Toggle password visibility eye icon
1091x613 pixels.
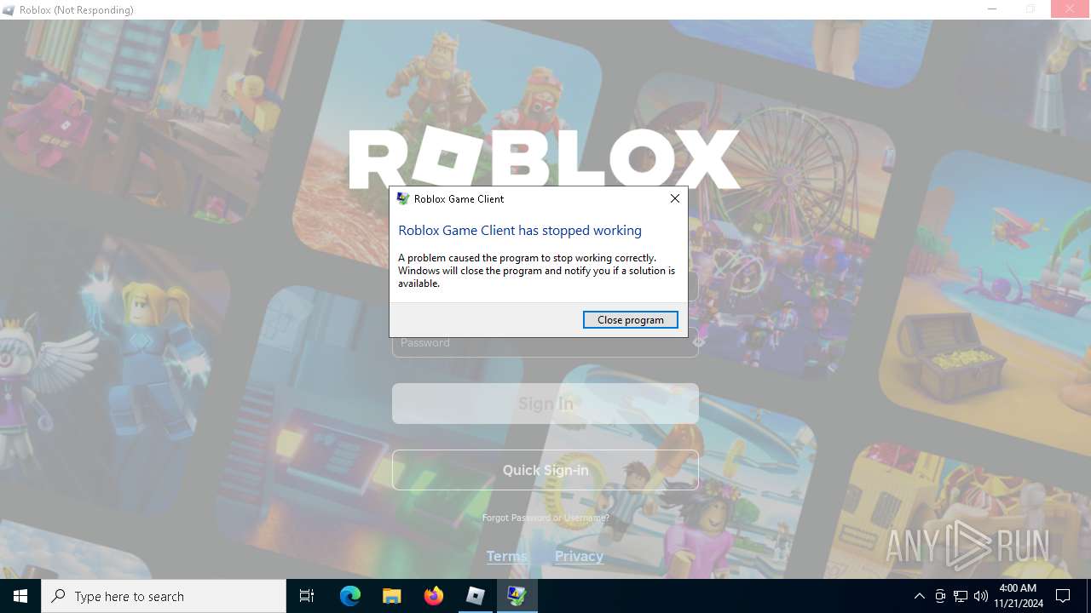(x=698, y=342)
